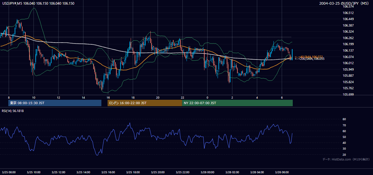The height and width of the screenshot is (175, 373).
Task: Click the date label 3/26 06:00
Action: tap(282, 172)
